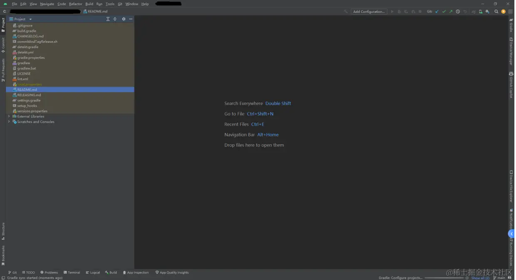Screen dimensions: 516x280
Task: Click the Git Rollback undo icon
Action: pyautogui.click(x=465, y=12)
